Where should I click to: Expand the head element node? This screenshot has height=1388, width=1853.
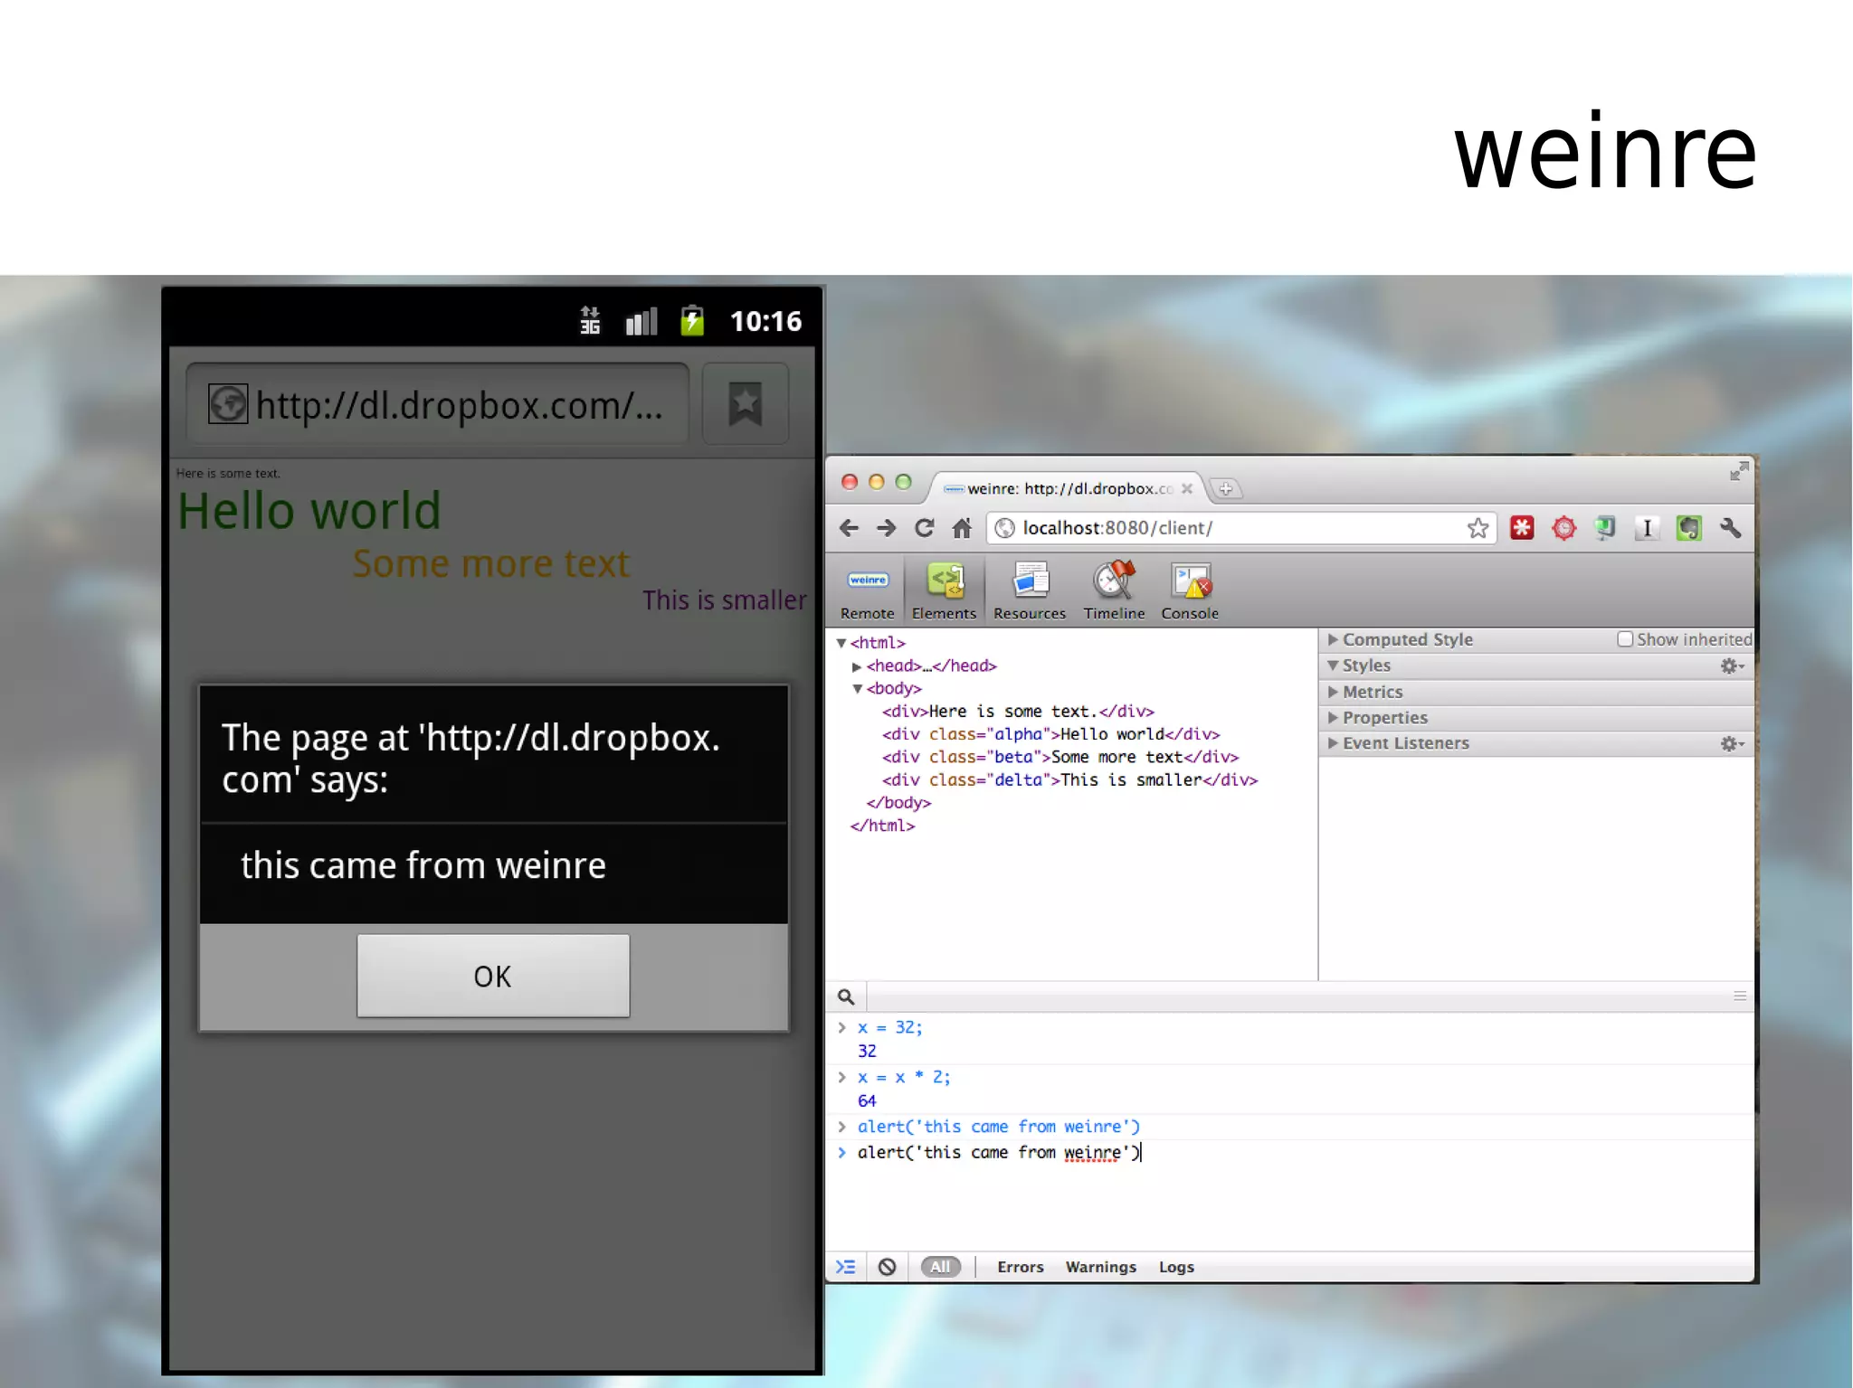[856, 666]
